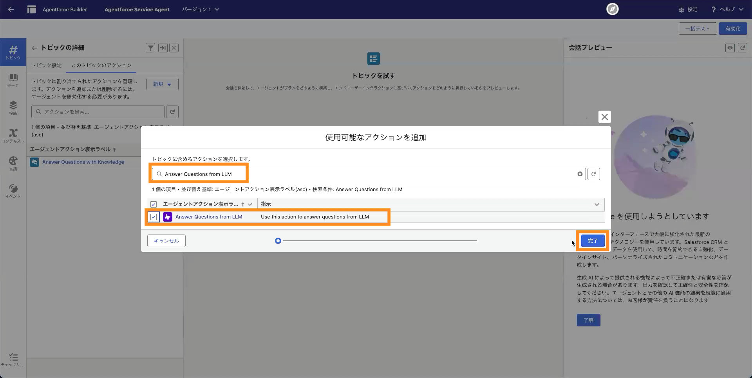Click back arrow beside トピックの詳細
The height and width of the screenshot is (378, 752).
(x=34, y=48)
